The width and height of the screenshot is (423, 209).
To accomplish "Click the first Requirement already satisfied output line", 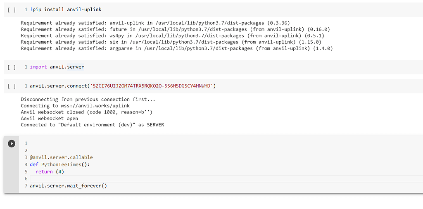I will coord(155,23).
